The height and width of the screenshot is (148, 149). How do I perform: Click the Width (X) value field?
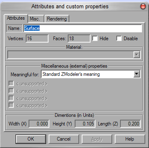click(x=39, y=124)
